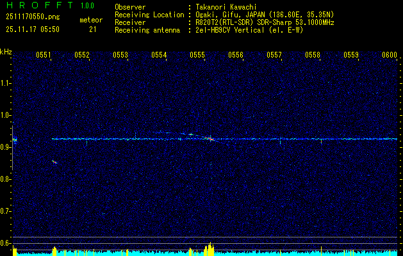Screen dimensions: 403x256
Task: Click the version number 1.0.0
Action: click(87, 6)
